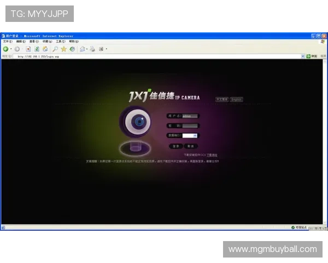Click the webcam illustration on login page
This screenshot has width=328, height=263.
click(x=135, y=131)
